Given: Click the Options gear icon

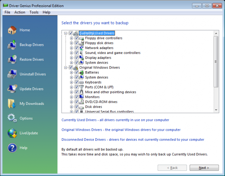Looking at the screenshot, I should click(12, 118).
